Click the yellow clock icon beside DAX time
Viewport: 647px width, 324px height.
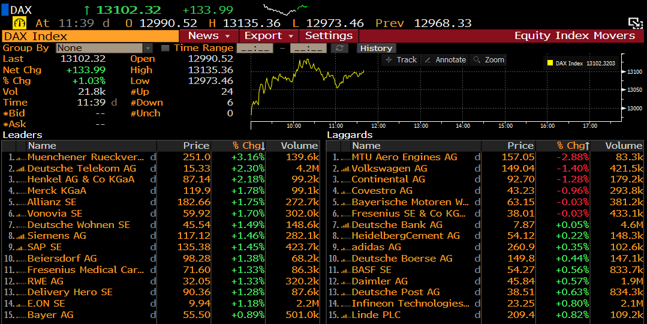pyautogui.click(x=19, y=23)
